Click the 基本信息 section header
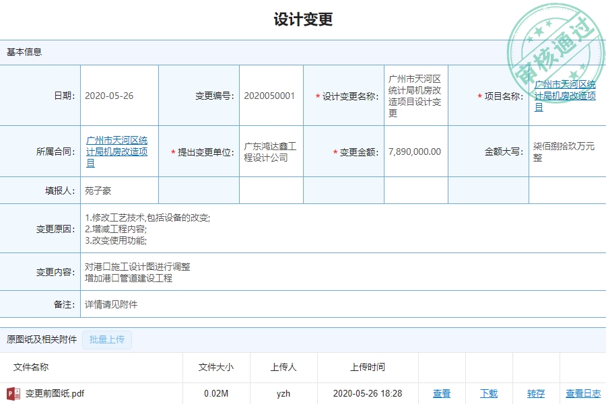The height and width of the screenshot is (404, 606). pyautogui.click(x=24, y=53)
